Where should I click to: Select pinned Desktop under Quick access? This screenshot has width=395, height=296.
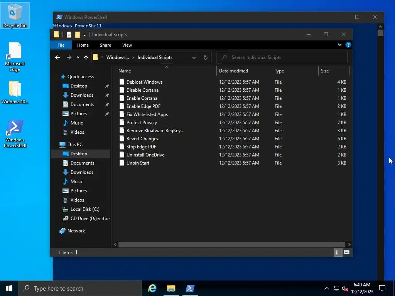pyautogui.click(x=79, y=86)
